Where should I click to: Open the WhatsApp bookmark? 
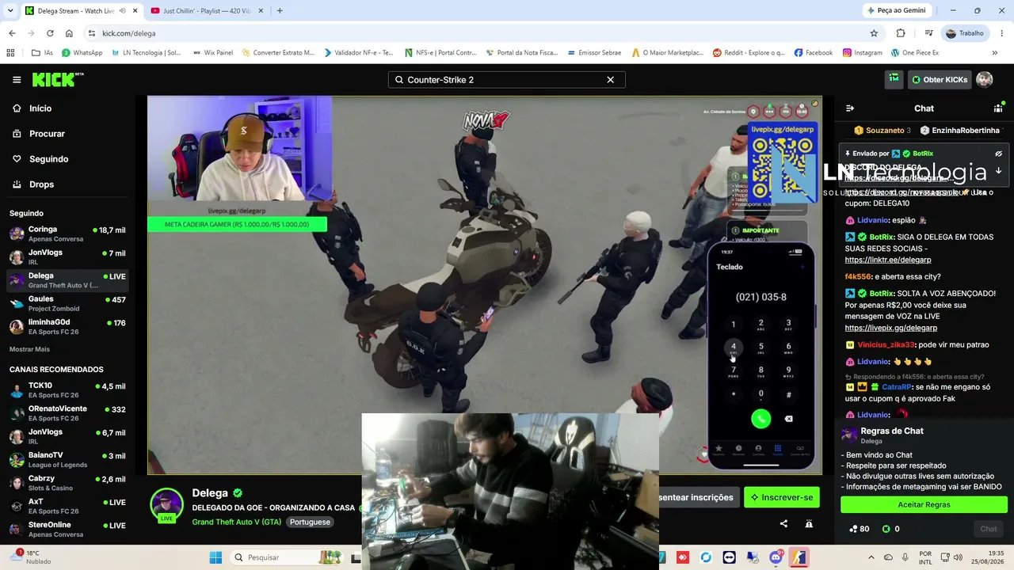(82, 53)
